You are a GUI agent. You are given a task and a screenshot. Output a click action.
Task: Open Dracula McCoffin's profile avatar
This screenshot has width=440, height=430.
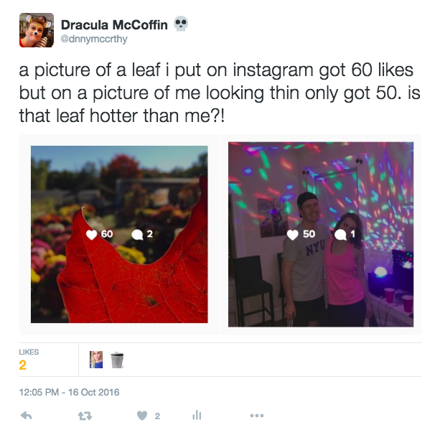[x=37, y=30]
